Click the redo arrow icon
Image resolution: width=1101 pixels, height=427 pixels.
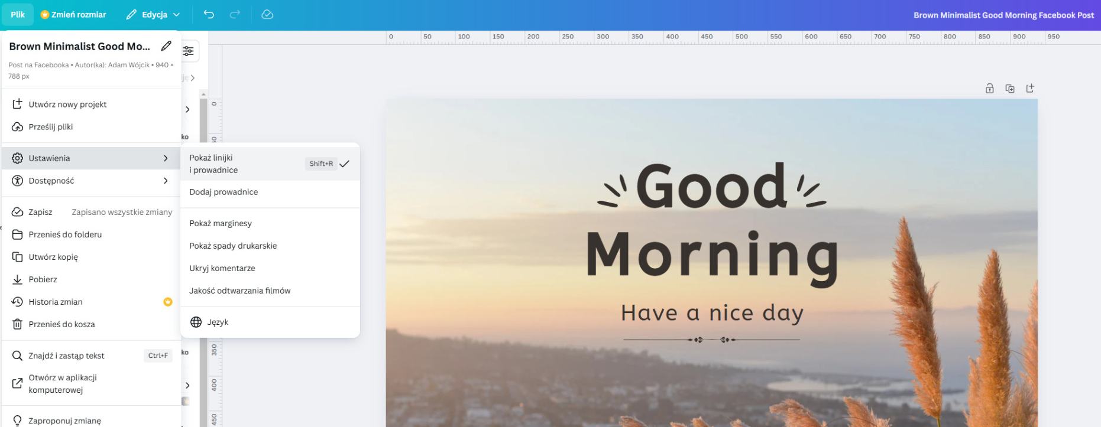tap(235, 15)
